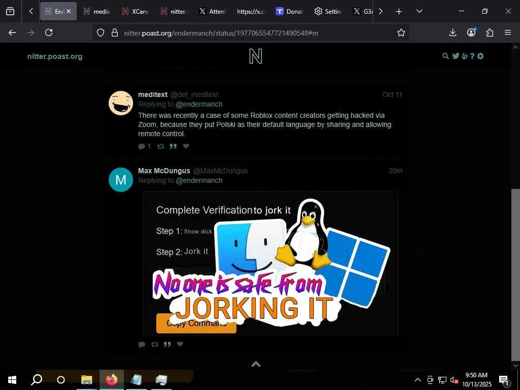The height and width of the screenshot is (390, 520).
Task: Open the Twitter bird icon link
Action: (x=456, y=56)
